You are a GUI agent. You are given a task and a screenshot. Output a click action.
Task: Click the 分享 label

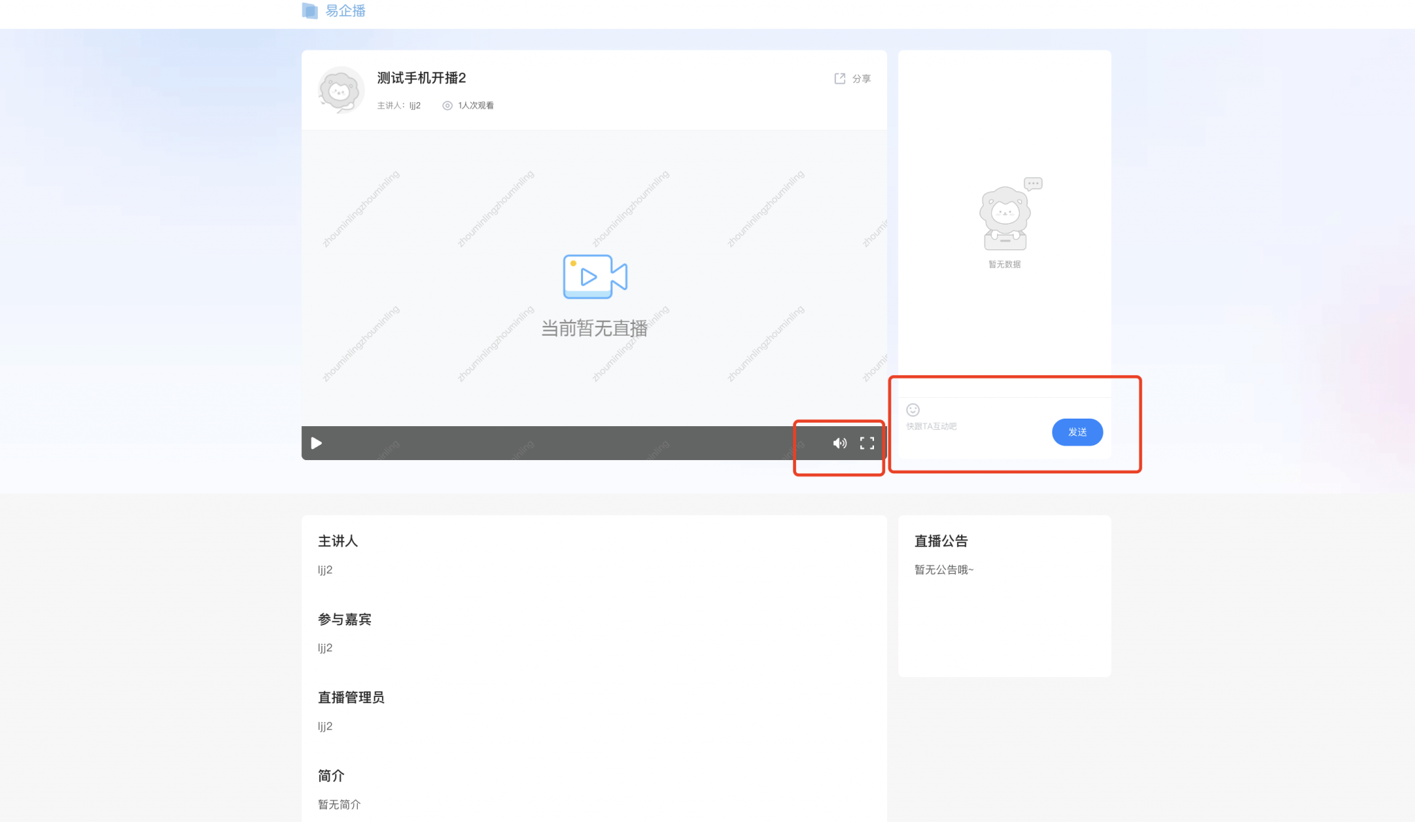click(x=861, y=79)
